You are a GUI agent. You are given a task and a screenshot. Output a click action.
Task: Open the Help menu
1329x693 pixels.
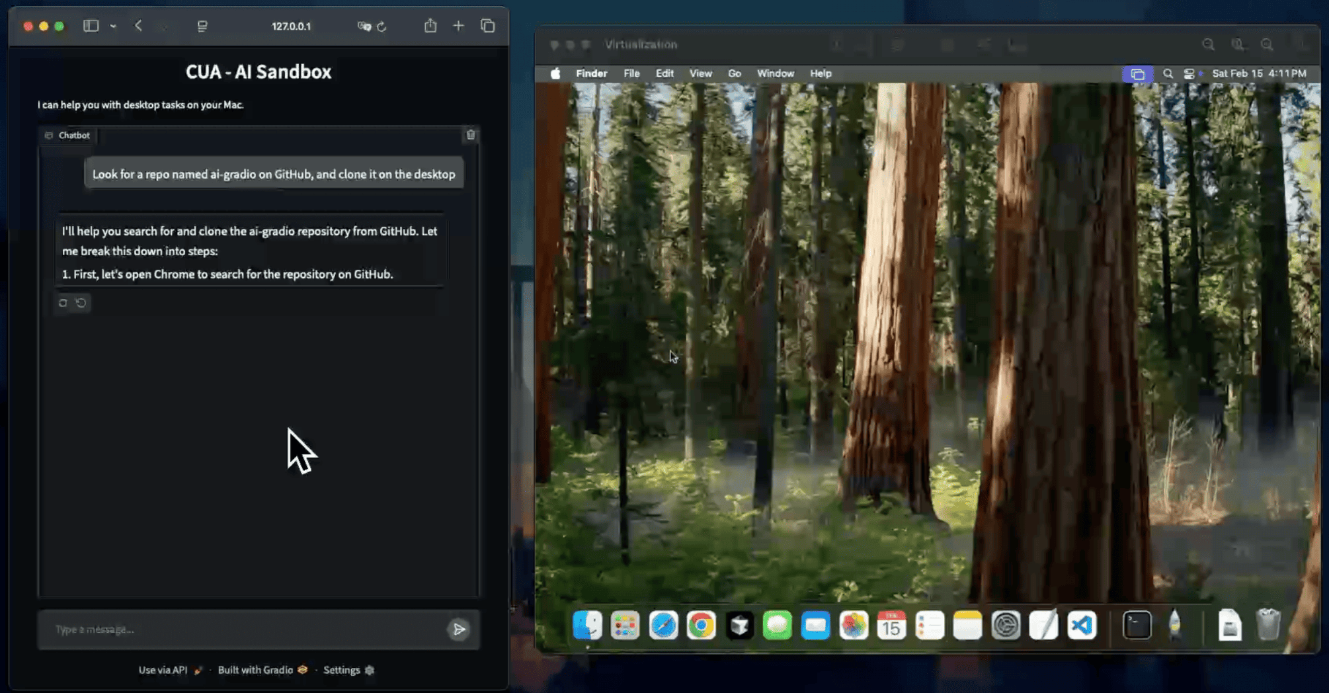pyautogui.click(x=821, y=73)
